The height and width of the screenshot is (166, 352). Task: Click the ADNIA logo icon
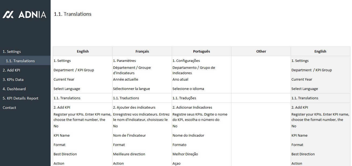coord(8,15)
